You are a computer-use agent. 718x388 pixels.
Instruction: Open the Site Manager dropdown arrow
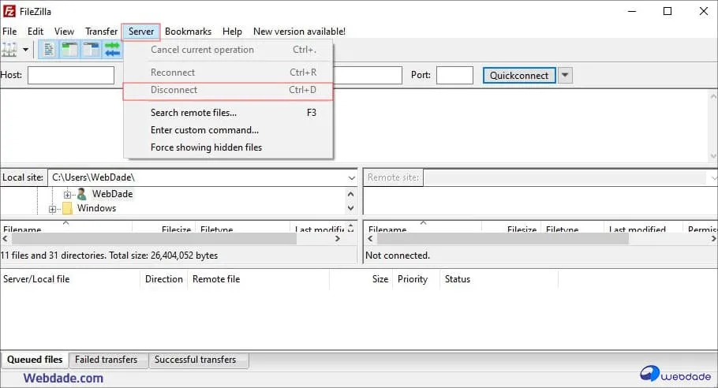pos(25,50)
